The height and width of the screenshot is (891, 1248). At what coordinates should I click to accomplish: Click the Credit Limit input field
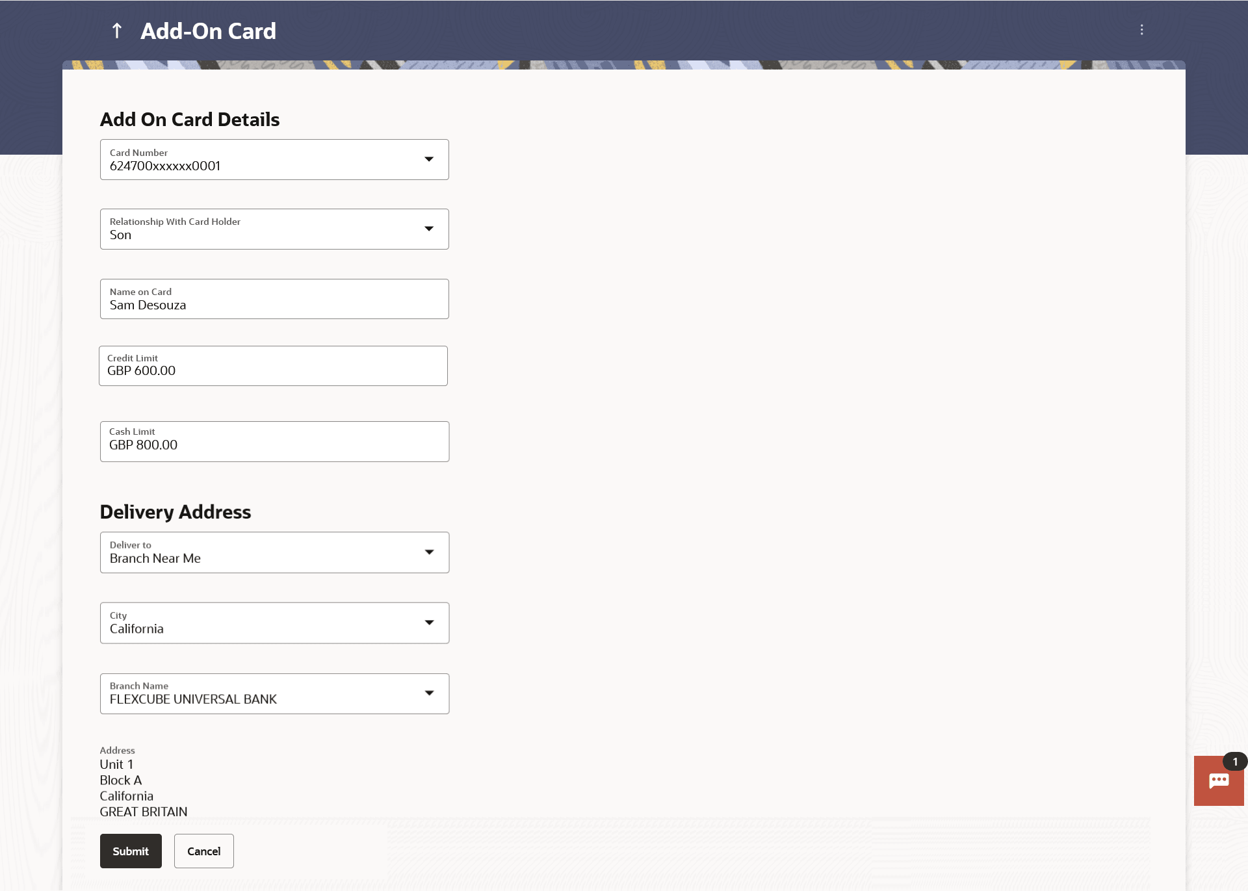tap(273, 366)
